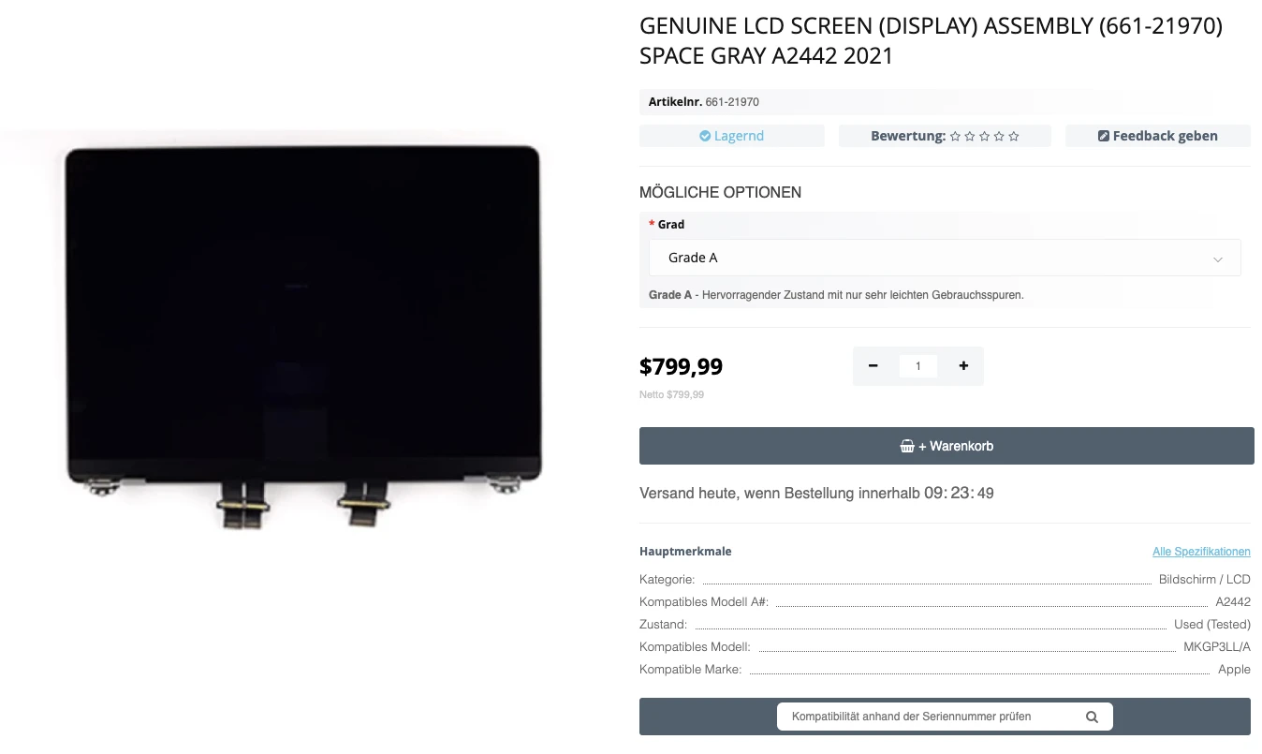Viewport: 1262px width, 754px height.
Task: Open the Grad dropdown showing Grade A
Action: coord(945,258)
